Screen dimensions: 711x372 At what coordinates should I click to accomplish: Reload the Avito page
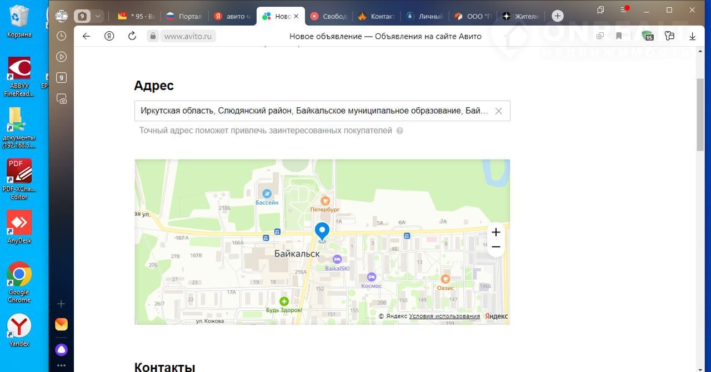(132, 36)
